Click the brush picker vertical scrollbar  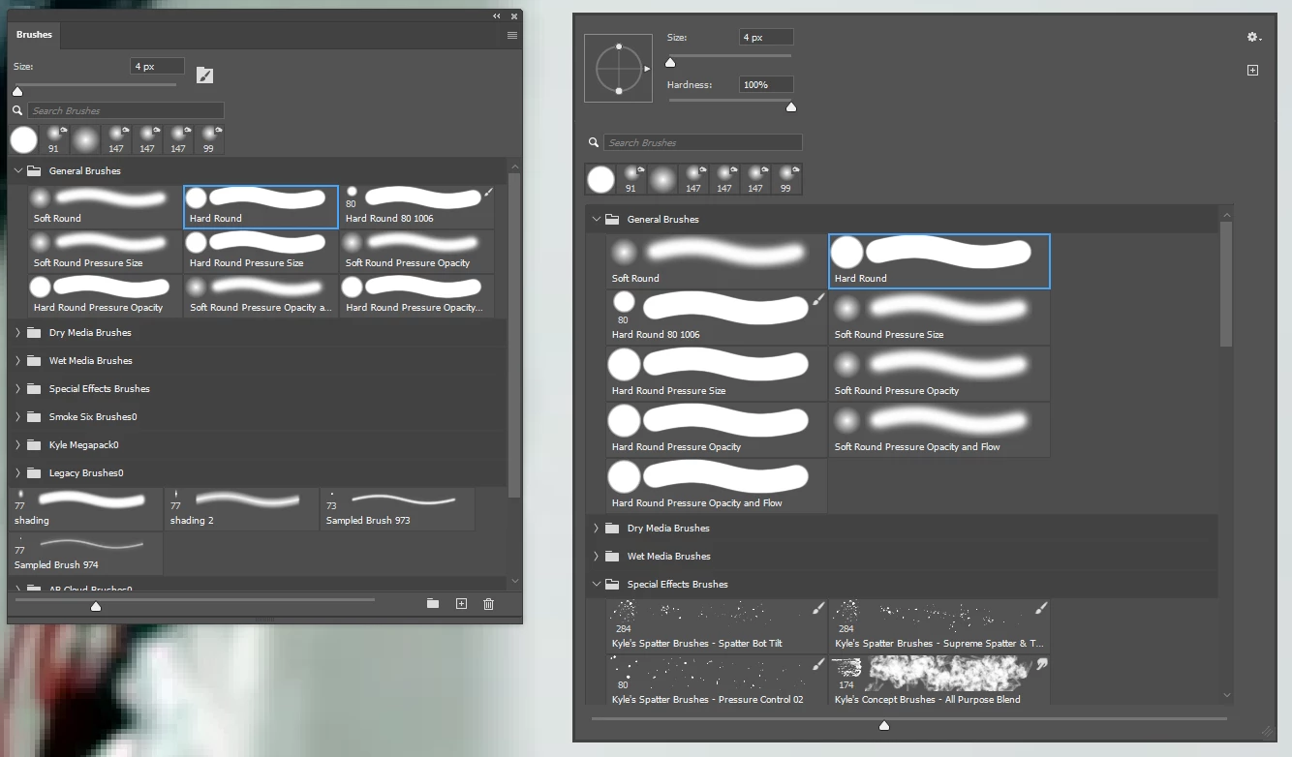click(1226, 284)
